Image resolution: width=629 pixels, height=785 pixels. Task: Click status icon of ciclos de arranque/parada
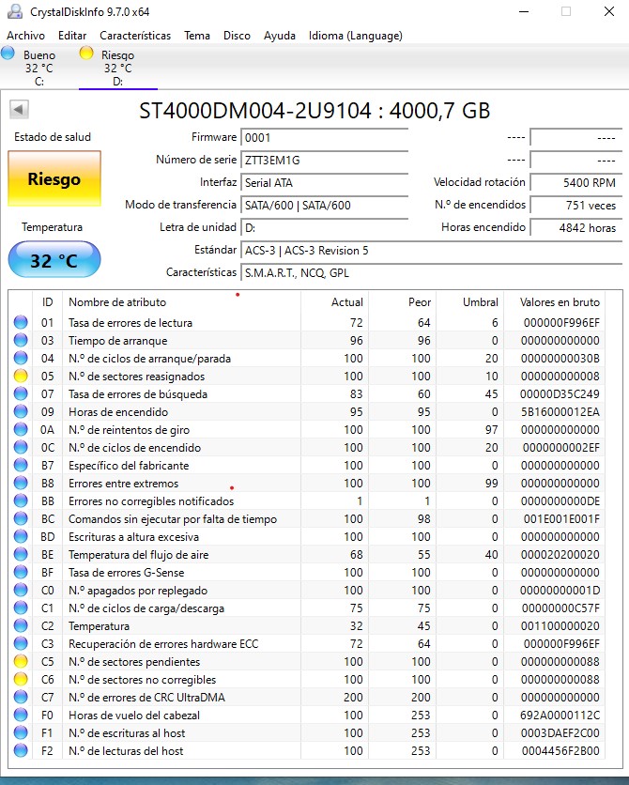point(21,358)
